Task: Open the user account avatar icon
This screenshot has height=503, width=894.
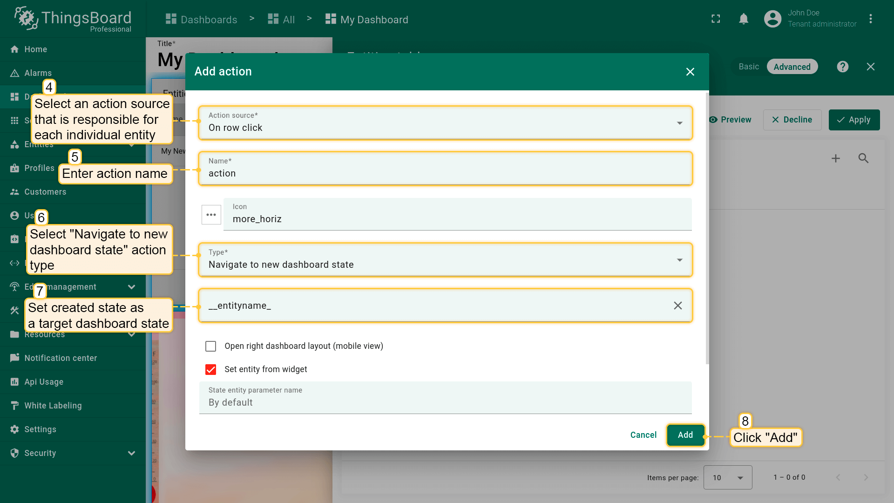Action: coord(772,19)
